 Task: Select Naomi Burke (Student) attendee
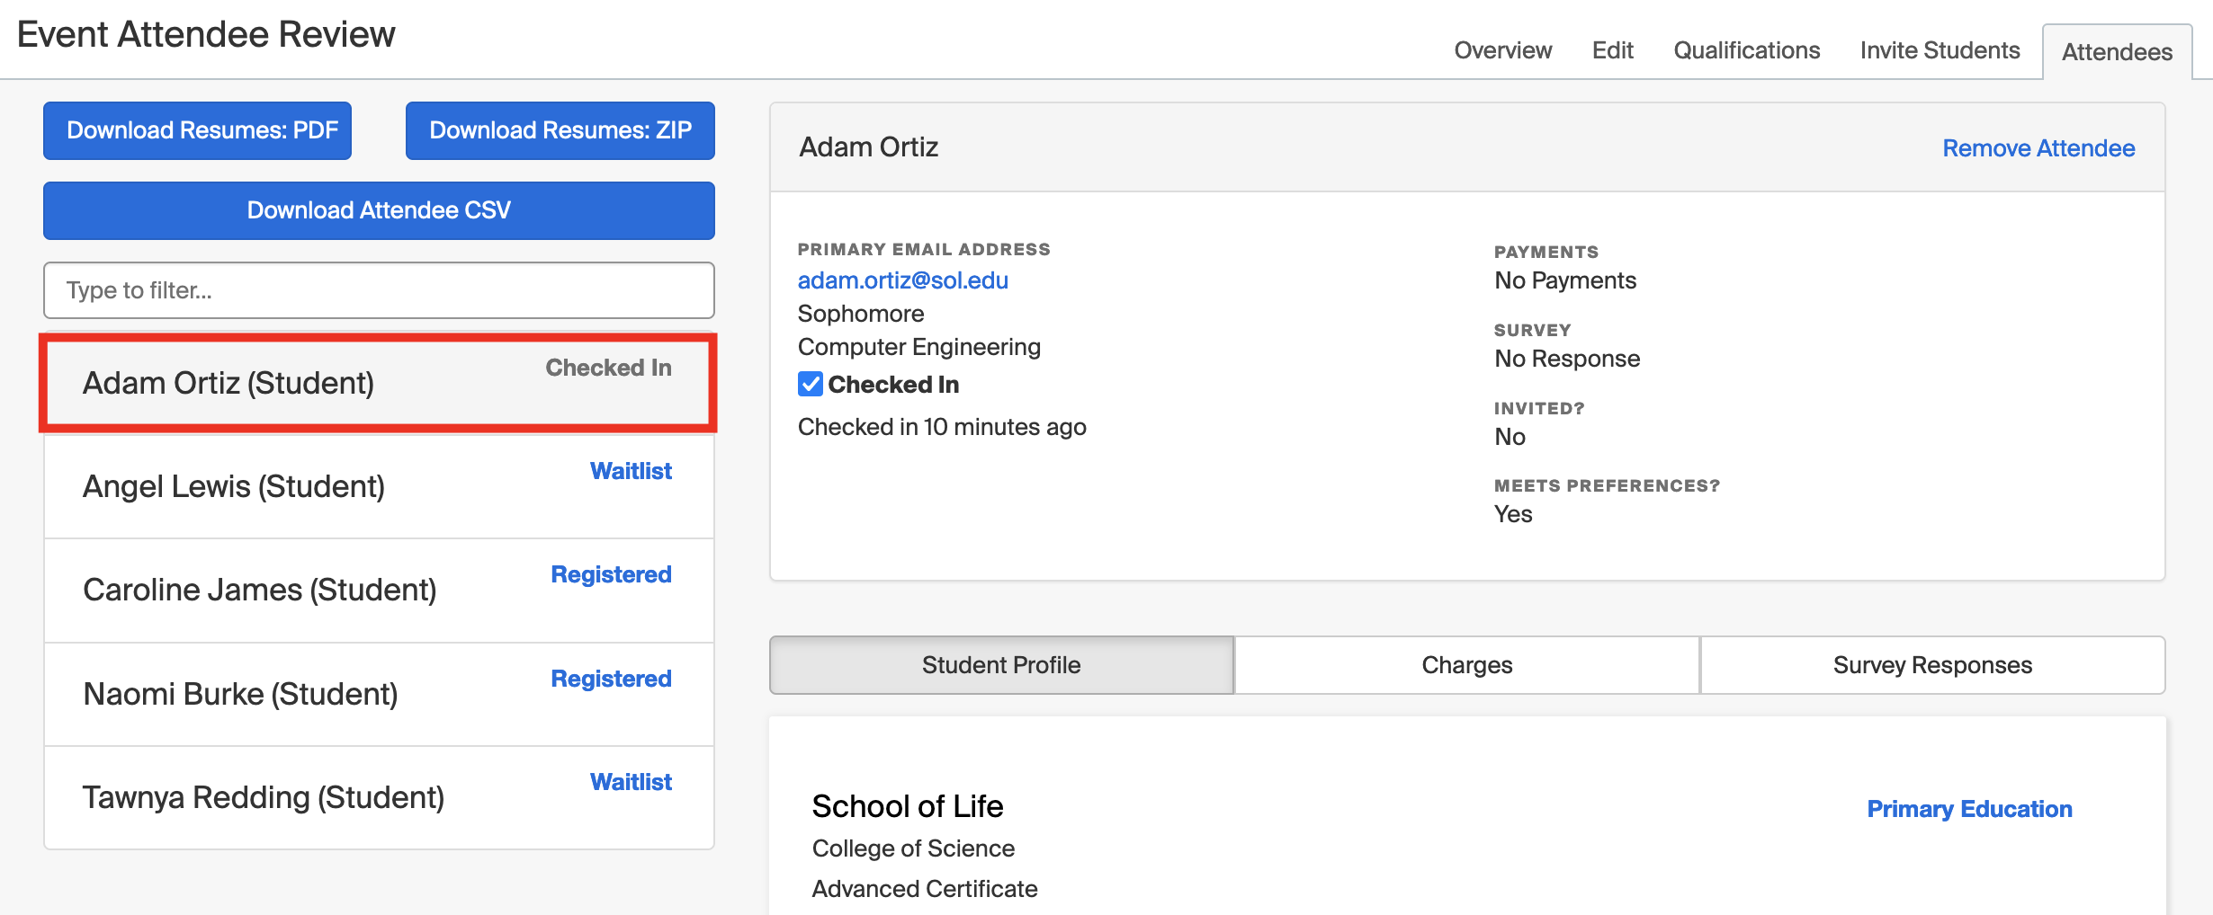(379, 694)
